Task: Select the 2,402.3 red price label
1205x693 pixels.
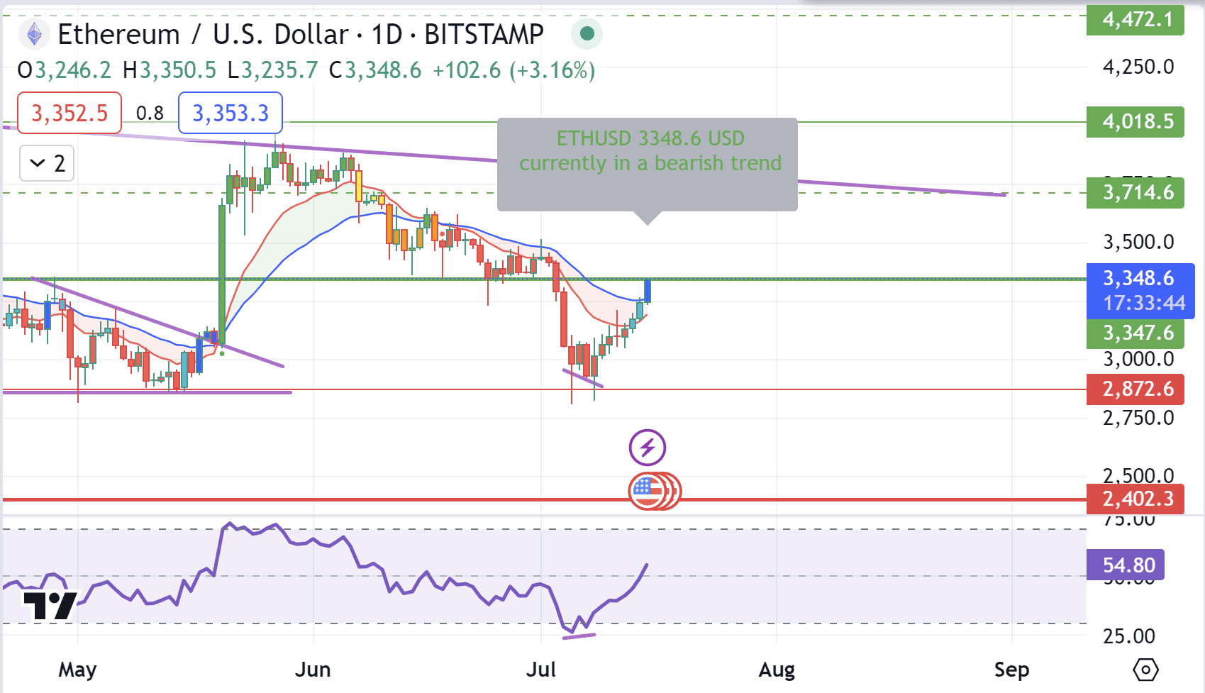Action: point(1135,499)
